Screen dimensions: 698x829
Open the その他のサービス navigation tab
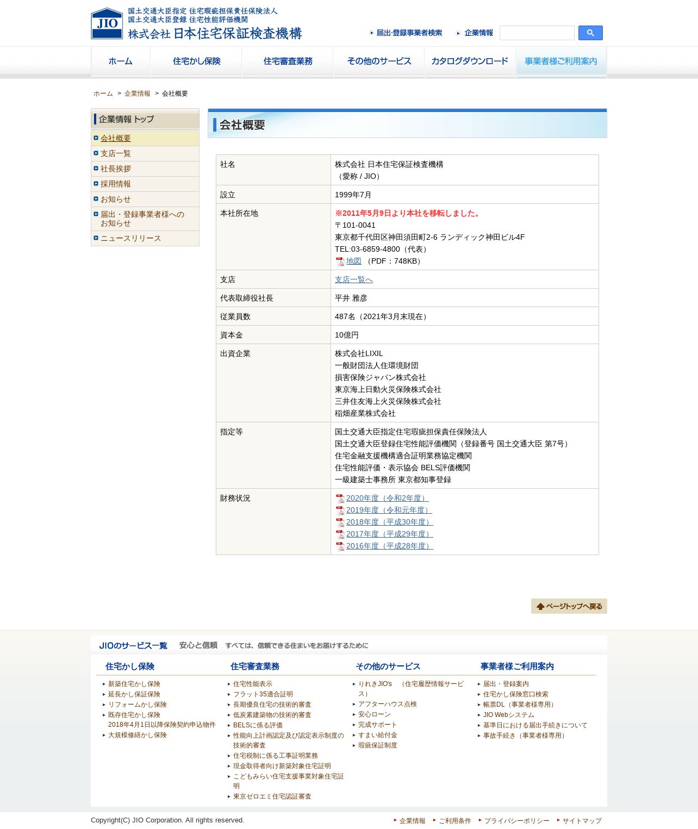379,61
